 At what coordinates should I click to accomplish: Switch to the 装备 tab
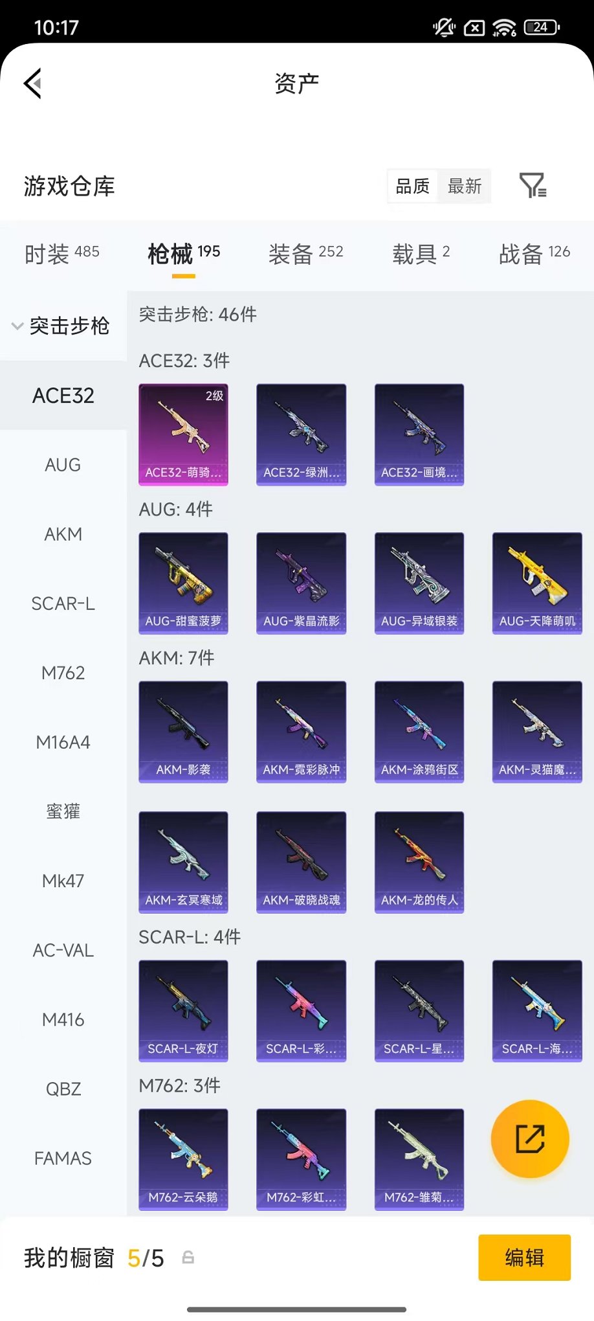pyautogui.click(x=306, y=253)
